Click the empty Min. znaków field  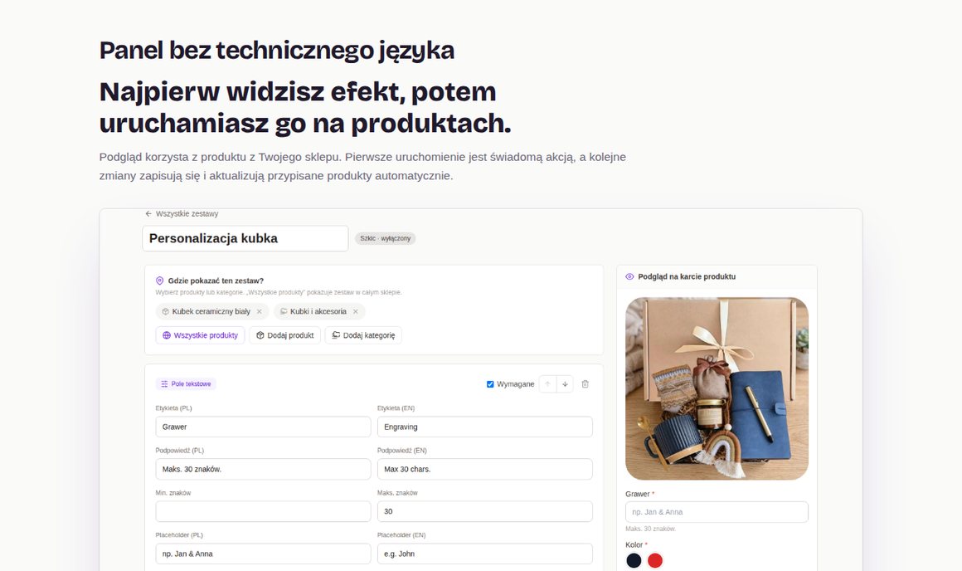(x=263, y=511)
